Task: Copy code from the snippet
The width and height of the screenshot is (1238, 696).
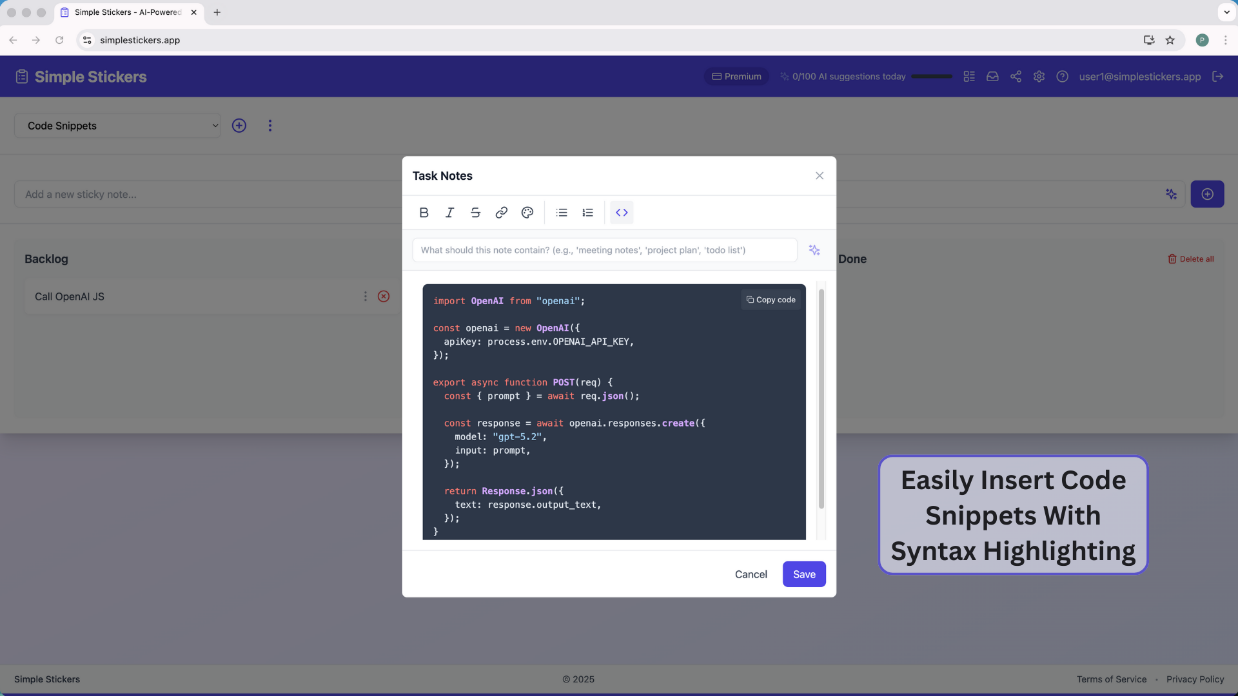Action: click(x=771, y=300)
